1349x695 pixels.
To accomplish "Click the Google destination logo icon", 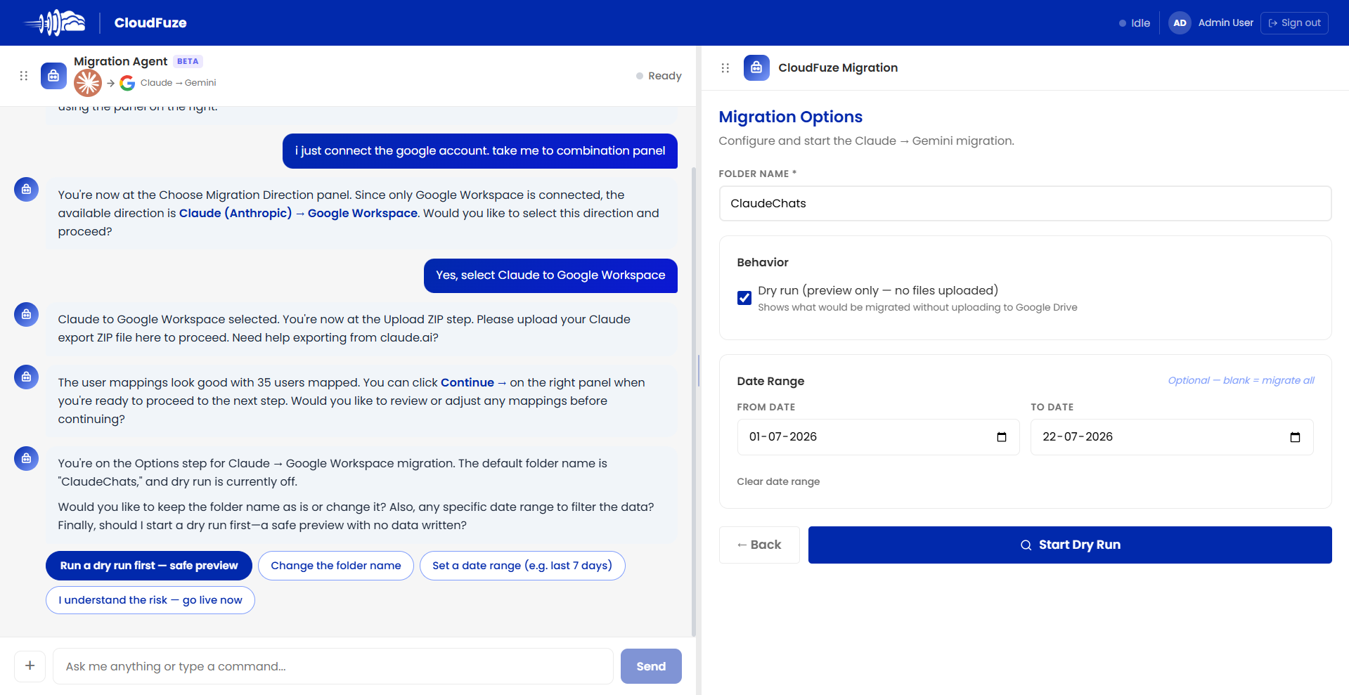I will 127,83.
